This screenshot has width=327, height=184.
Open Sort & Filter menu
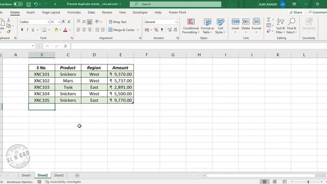pyautogui.click(x=281, y=26)
